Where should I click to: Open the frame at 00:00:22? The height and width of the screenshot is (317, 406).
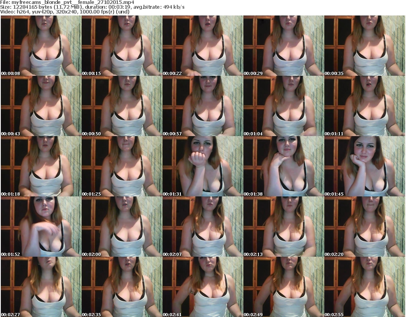click(x=203, y=46)
